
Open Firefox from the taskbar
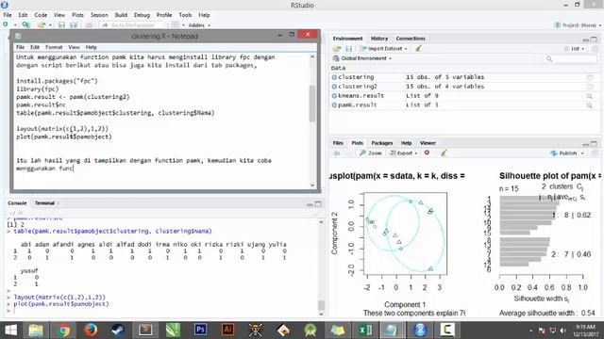(91, 330)
